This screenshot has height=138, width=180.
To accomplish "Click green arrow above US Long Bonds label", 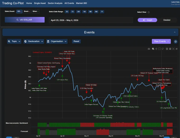I will coord(168,104).
